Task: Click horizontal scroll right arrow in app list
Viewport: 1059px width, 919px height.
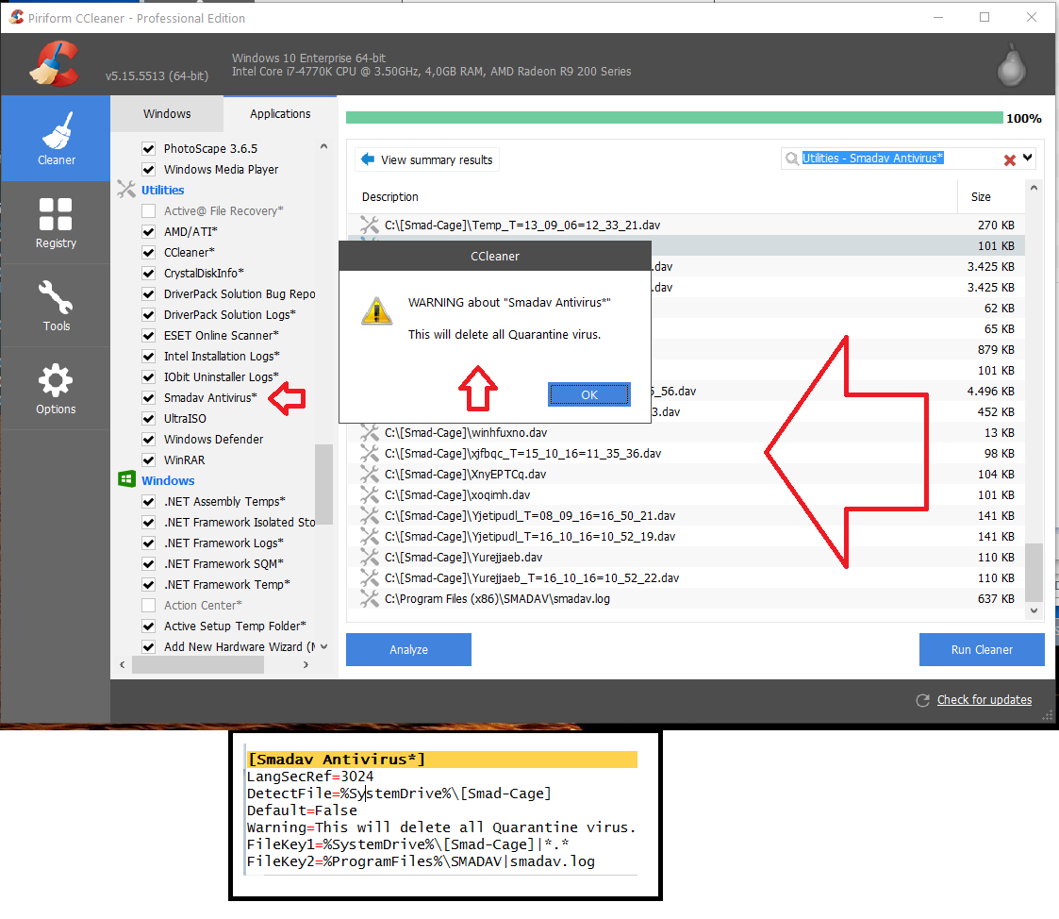Action: coord(306,665)
